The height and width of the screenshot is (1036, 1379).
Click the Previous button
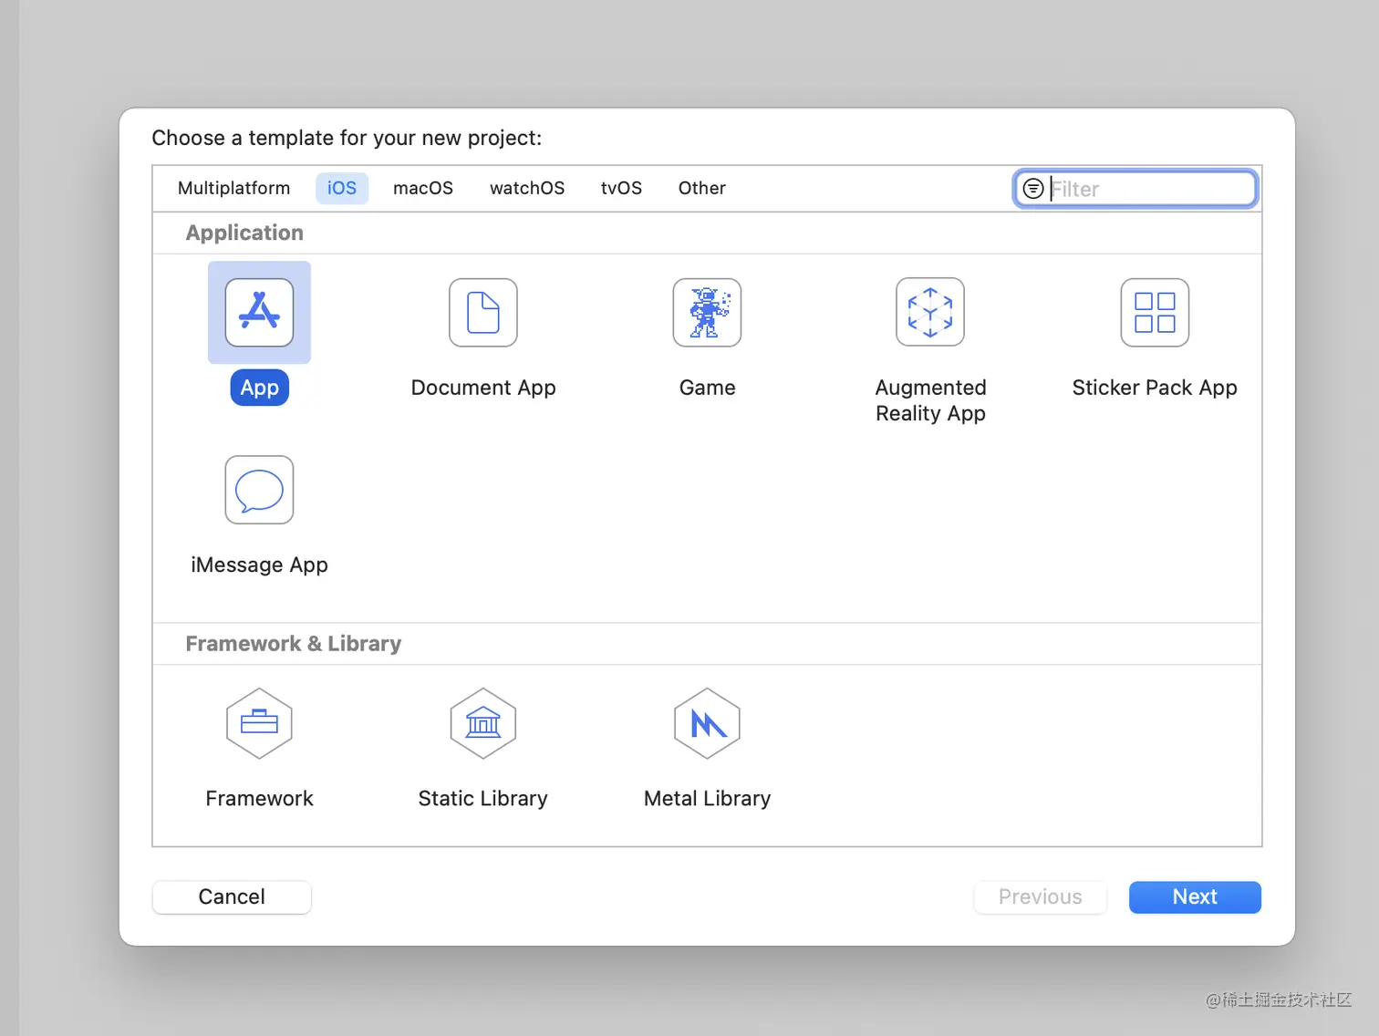click(1040, 897)
